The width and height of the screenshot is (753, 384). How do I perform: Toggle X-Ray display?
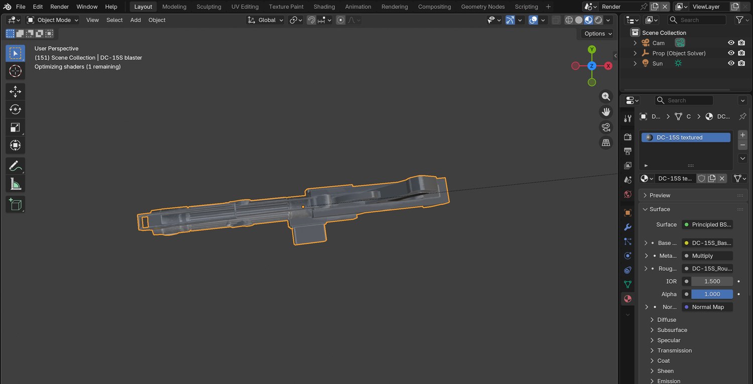pos(556,20)
